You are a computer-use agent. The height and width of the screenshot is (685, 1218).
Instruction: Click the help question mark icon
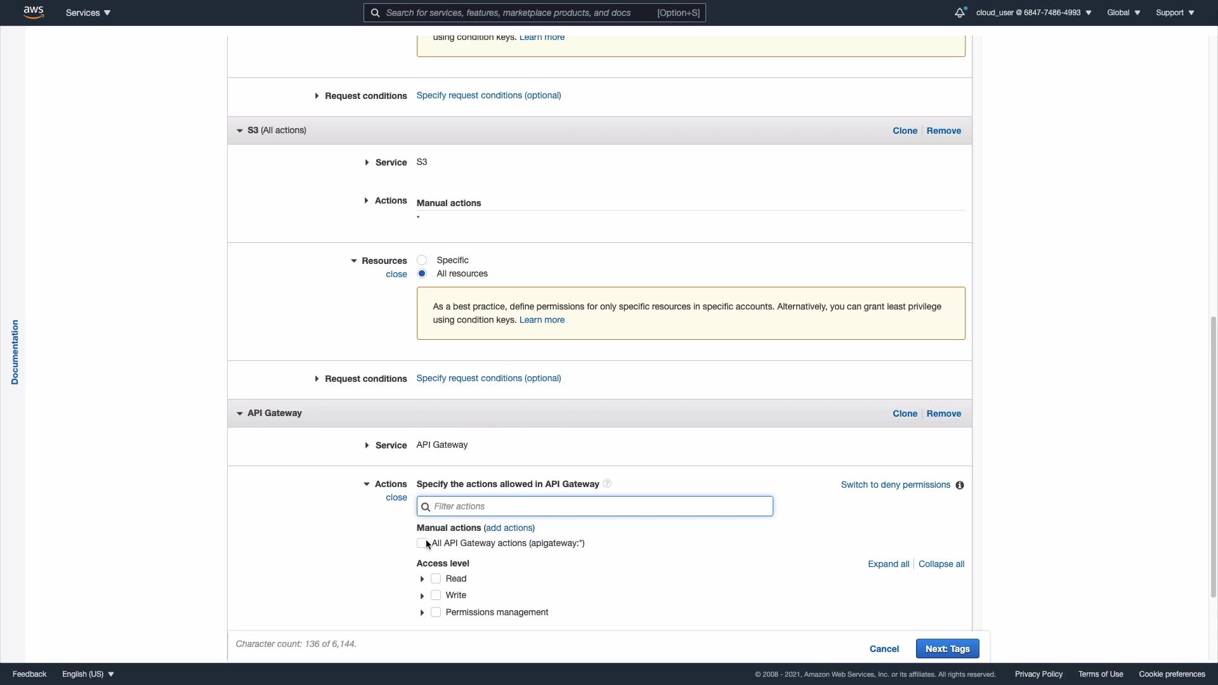click(607, 484)
